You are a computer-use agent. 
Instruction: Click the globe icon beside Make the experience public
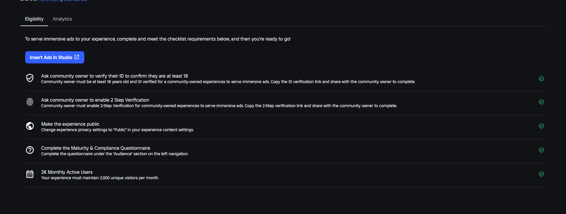point(30,126)
